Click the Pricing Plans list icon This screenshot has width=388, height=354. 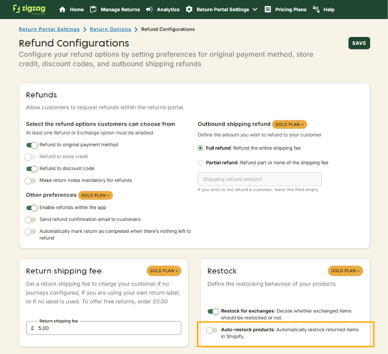coord(268,10)
